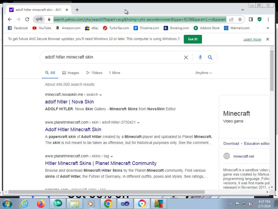Toggle the VPN button in the address bar
Image resolution: width=278 pixels, height=209 pixels.
pos(39,19)
